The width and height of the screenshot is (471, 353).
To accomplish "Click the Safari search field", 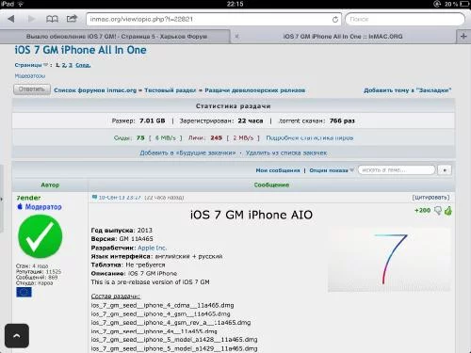I will [405, 19].
